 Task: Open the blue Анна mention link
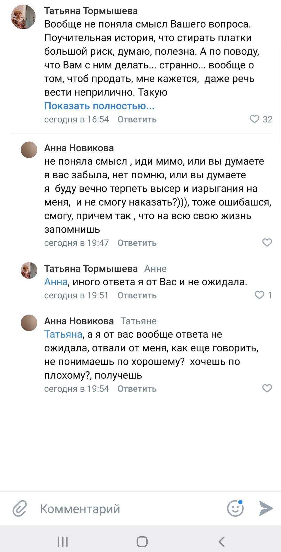(56, 282)
